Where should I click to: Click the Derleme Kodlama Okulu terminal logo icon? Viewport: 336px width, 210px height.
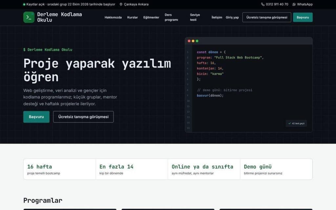29,17
